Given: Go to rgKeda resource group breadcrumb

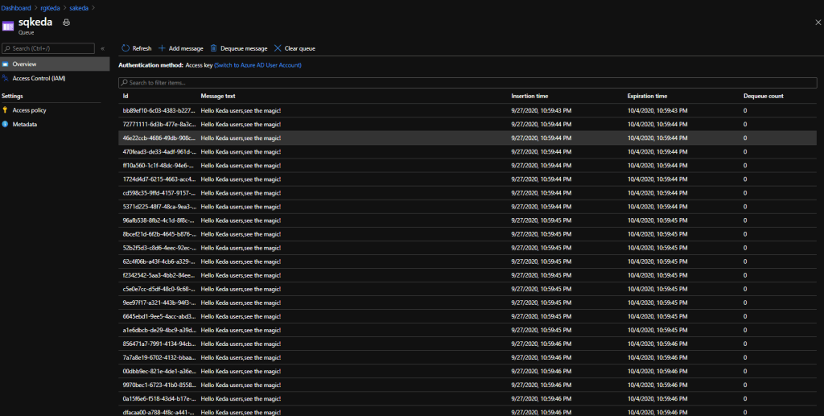Looking at the screenshot, I should pyautogui.click(x=50, y=8).
